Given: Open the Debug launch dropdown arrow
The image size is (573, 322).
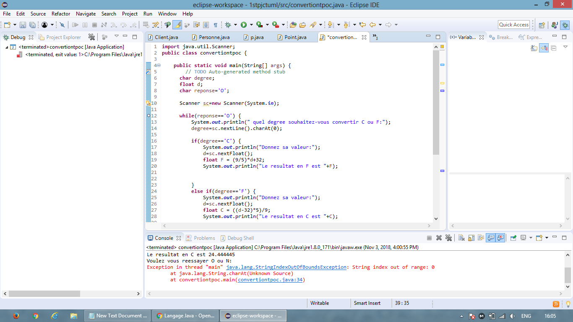Looking at the screenshot, I should (235, 25).
